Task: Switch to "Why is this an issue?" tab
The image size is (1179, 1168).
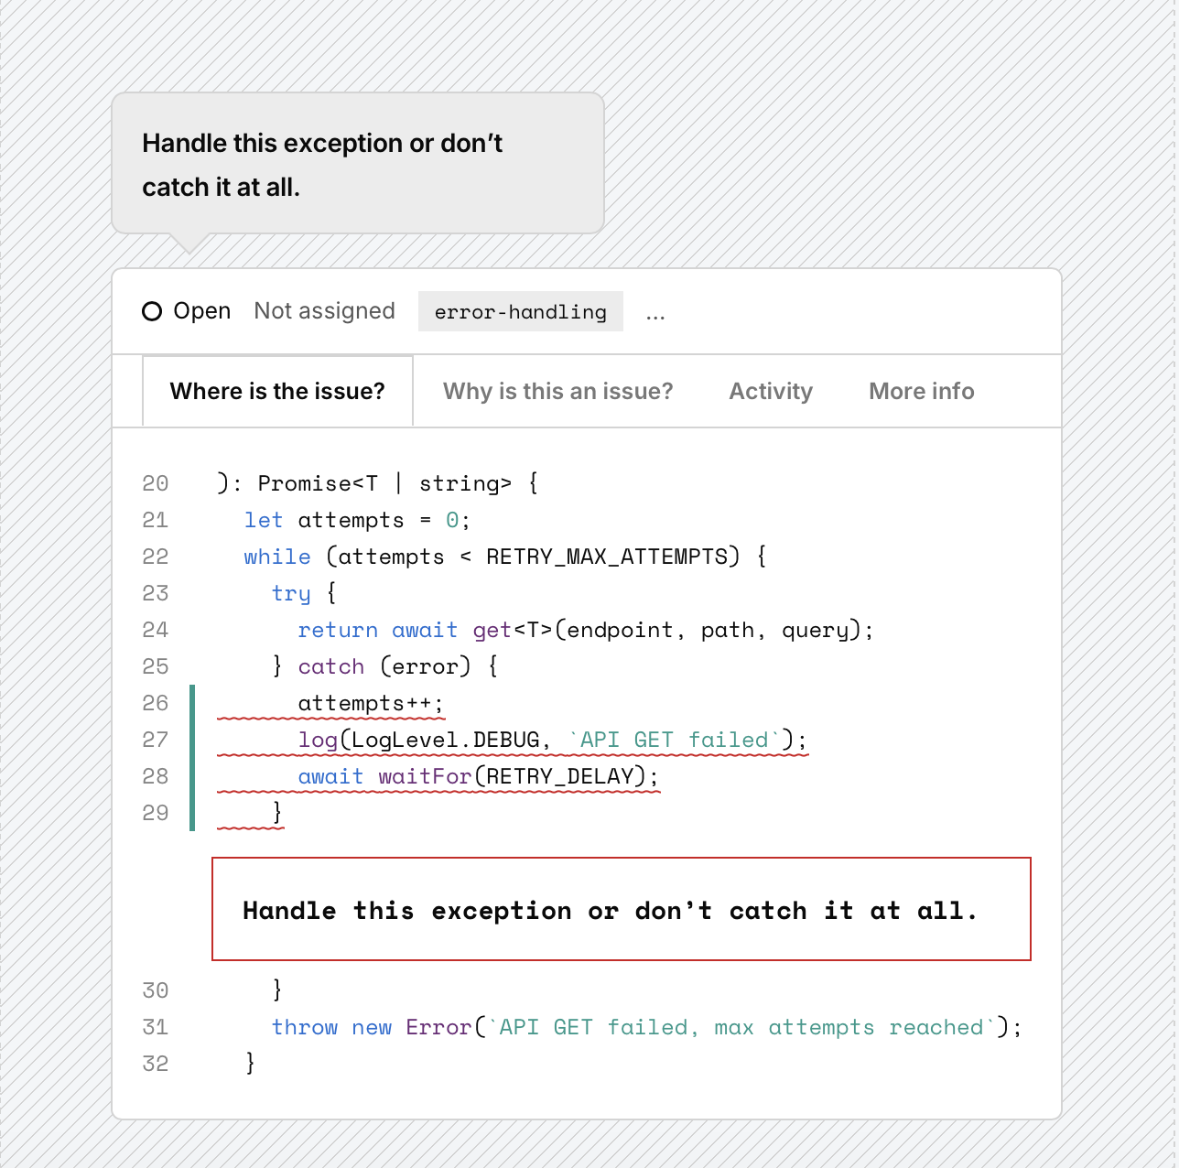Action: [x=558, y=391]
